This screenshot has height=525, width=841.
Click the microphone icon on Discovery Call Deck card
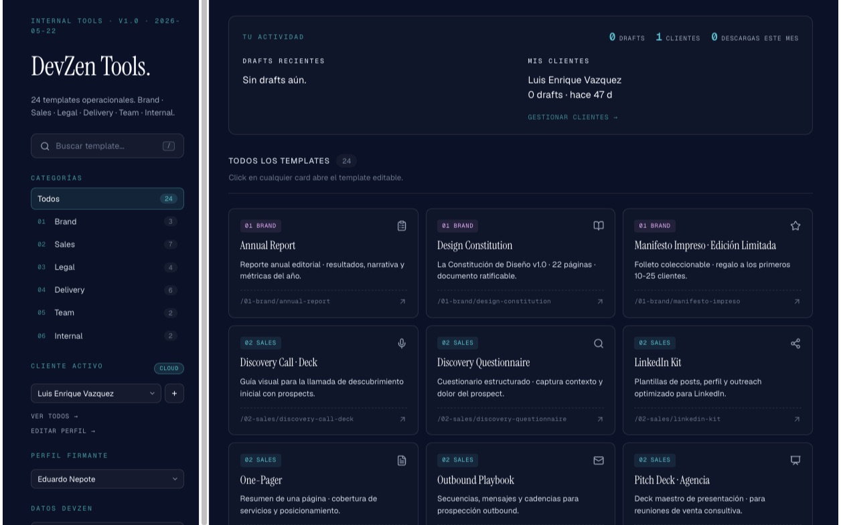point(402,343)
